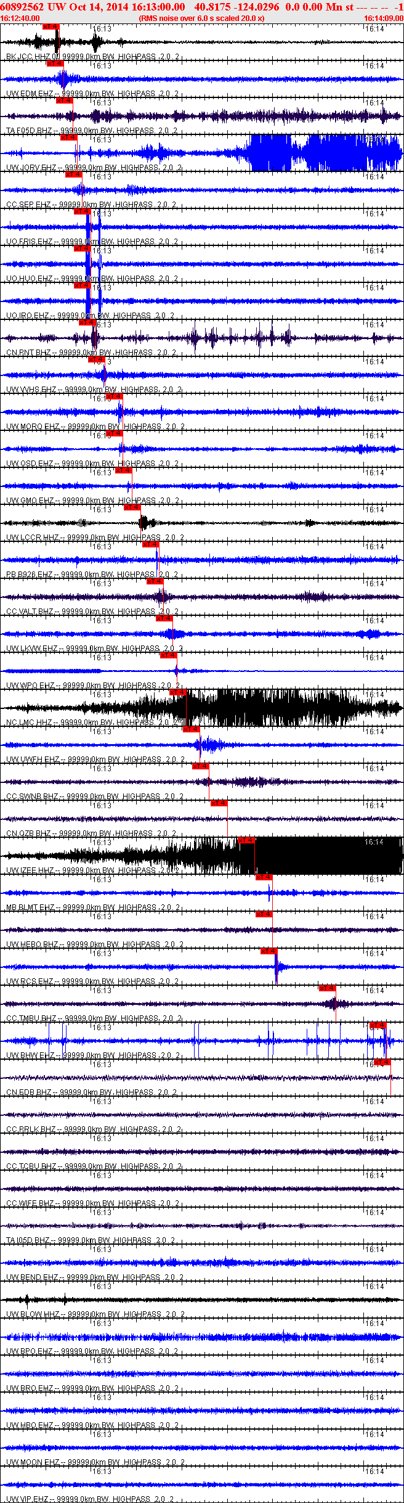Click the event ID 60892562 in the header
Image resolution: width=404 pixels, height=1503 pixels.
click(22, 7)
